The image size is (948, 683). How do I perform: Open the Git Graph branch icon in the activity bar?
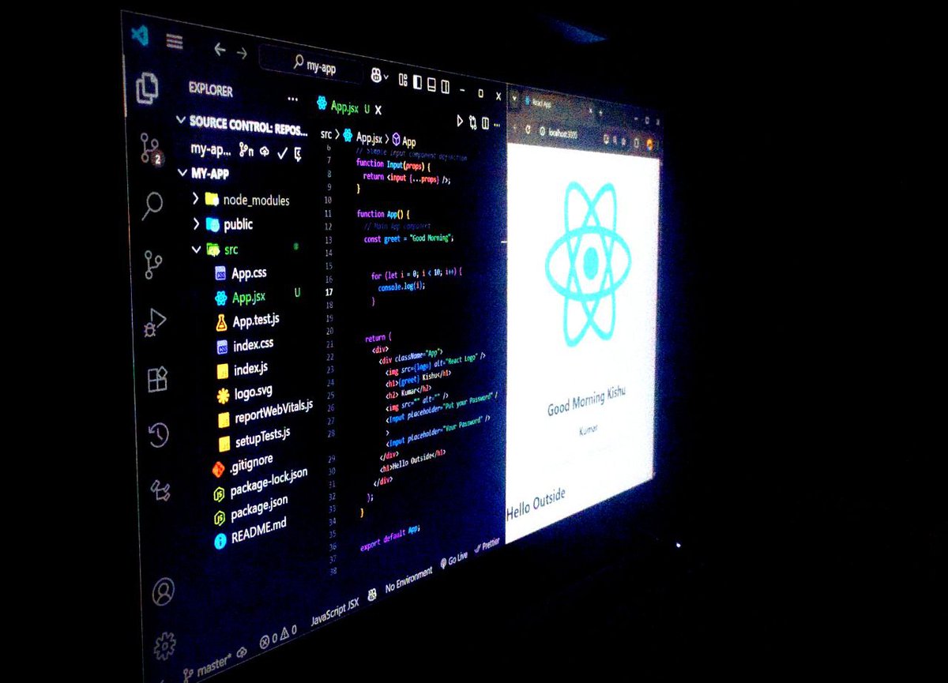153,265
